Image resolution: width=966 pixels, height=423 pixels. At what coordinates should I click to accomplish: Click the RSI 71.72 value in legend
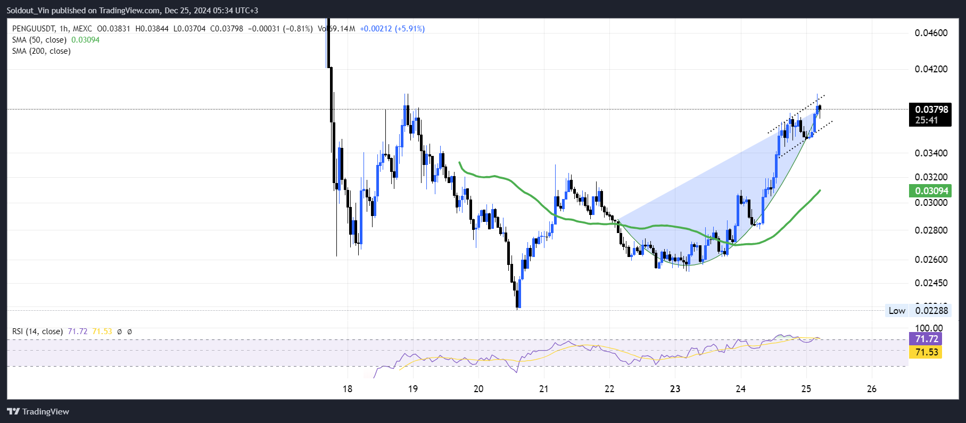(x=77, y=331)
